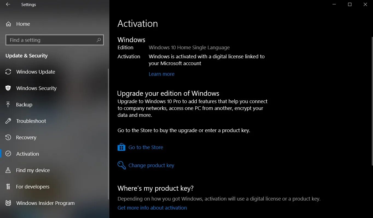Click the Update & Security heading
Screen dimensions: 373x218
point(27,56)
